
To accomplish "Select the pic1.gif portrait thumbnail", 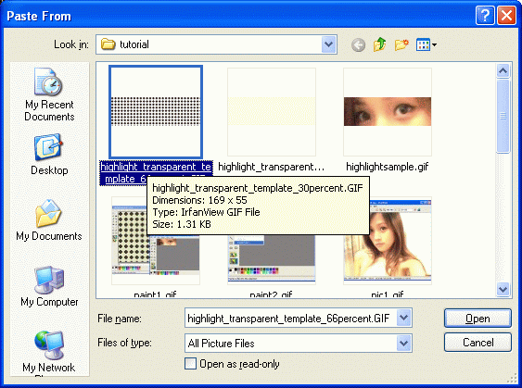I will (388, 241).
